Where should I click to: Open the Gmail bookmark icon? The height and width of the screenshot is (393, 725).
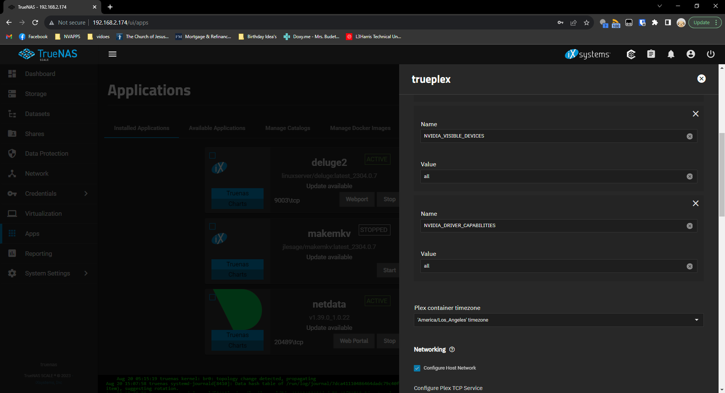9,37
